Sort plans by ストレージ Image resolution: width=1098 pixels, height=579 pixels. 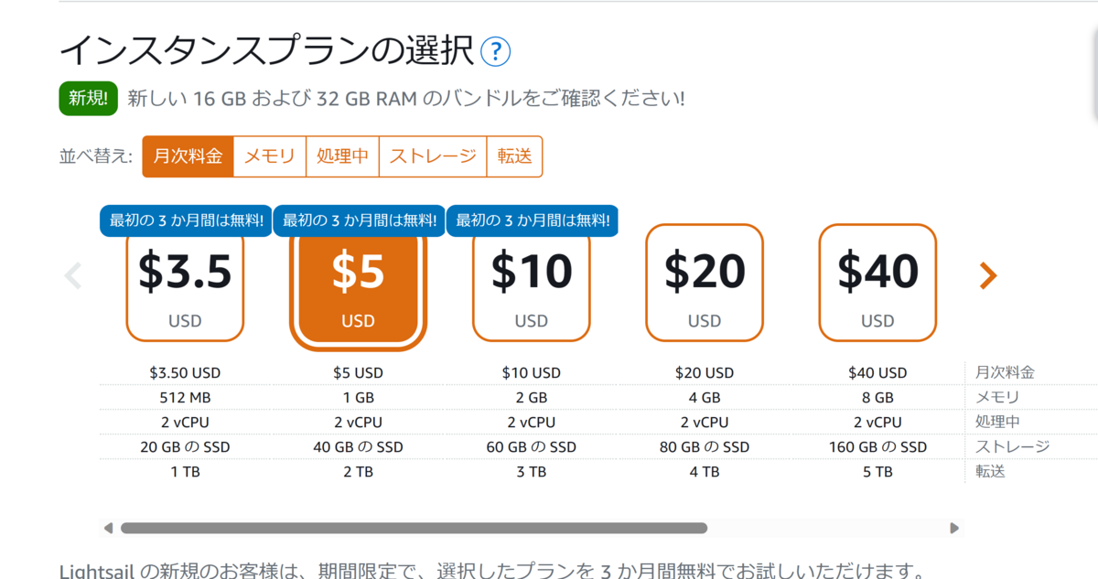pyautogui.click(x=433, y=156)
